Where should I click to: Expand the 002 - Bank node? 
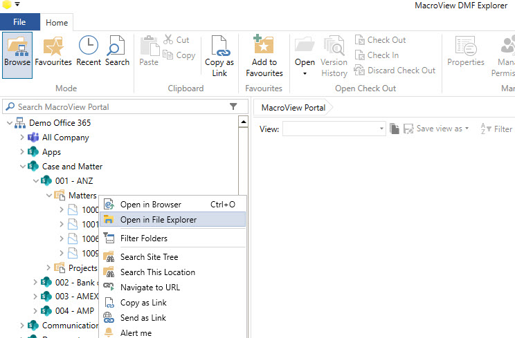[35, 282]
